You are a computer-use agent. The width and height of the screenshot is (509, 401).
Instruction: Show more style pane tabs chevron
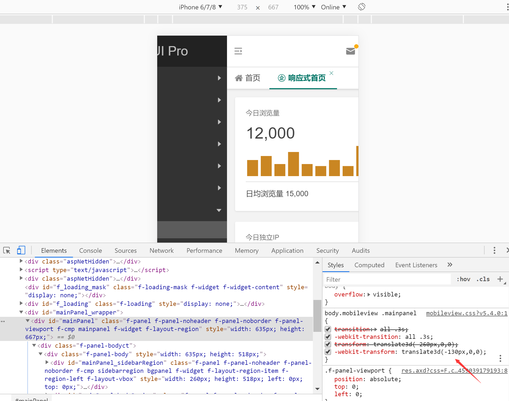coord(450,265)
